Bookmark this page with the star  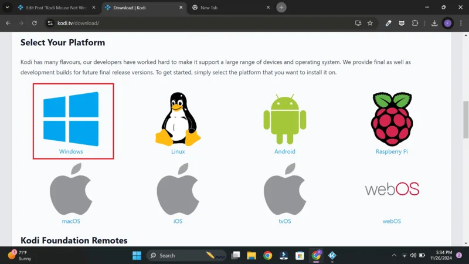coord(370,23)
